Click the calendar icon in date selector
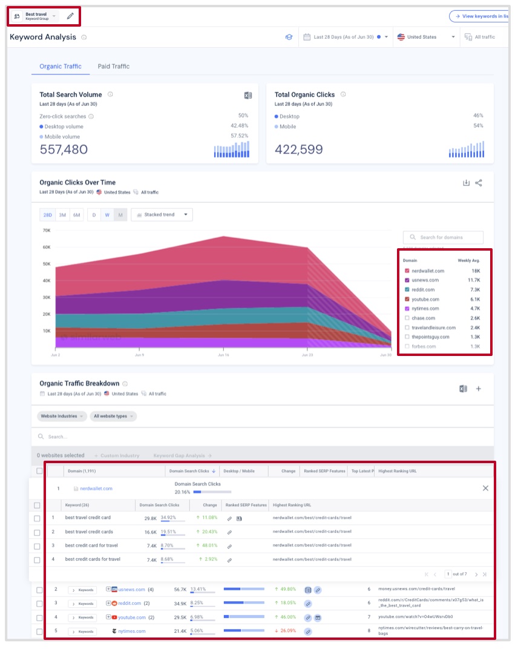 click(307, 37)
